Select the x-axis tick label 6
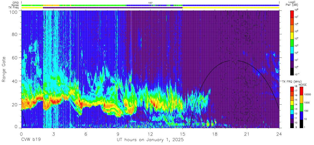 86,134
